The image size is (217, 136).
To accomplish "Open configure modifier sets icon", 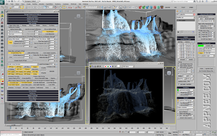I will tap(193, 32).
